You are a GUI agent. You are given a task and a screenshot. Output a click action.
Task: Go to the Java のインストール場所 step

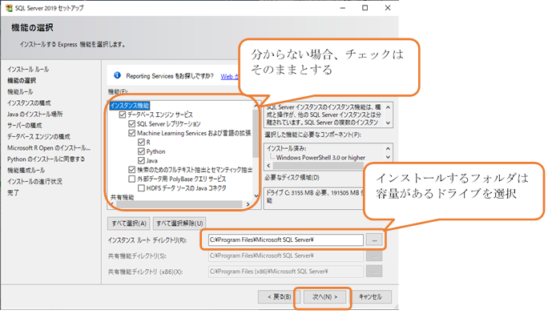[34, 114]
